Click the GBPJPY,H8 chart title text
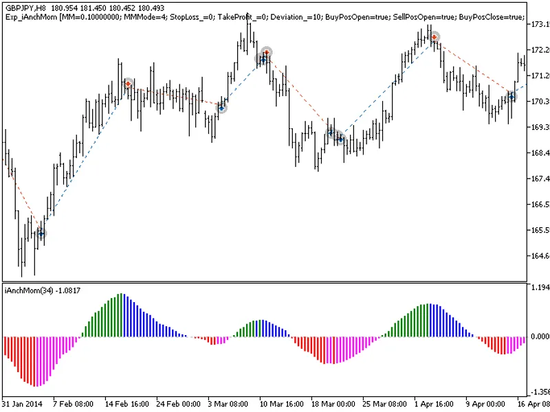Screen dimensions: 550x412 pos(25,8)
